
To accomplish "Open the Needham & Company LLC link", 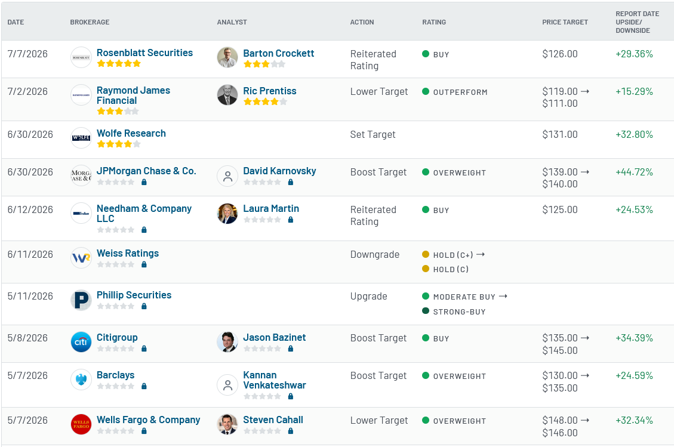I will (x=144, y=214).
